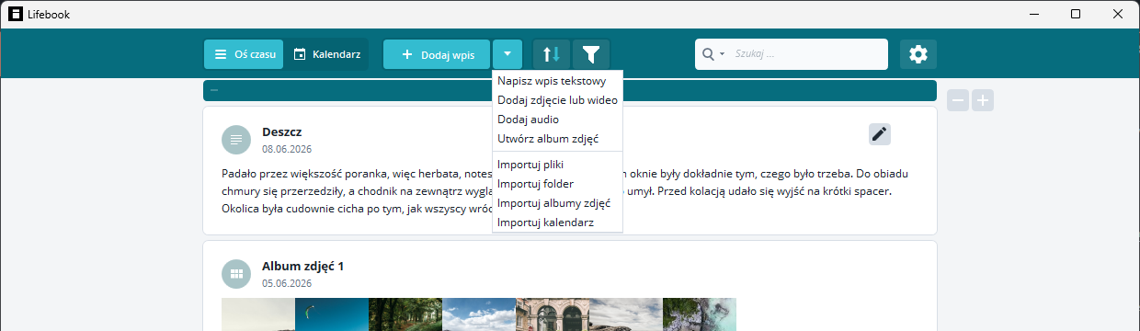Image resolution: width=1140 pixels, height=331 pixels.
Task: Collapse the teal timeline header bar
Action: tap(214, 90)
